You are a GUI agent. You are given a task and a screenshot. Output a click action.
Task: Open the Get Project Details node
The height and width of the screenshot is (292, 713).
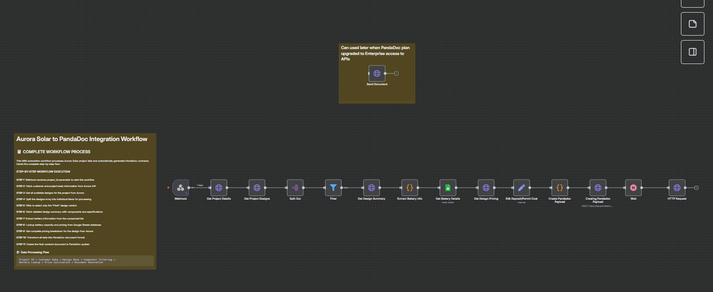point(219,187)
